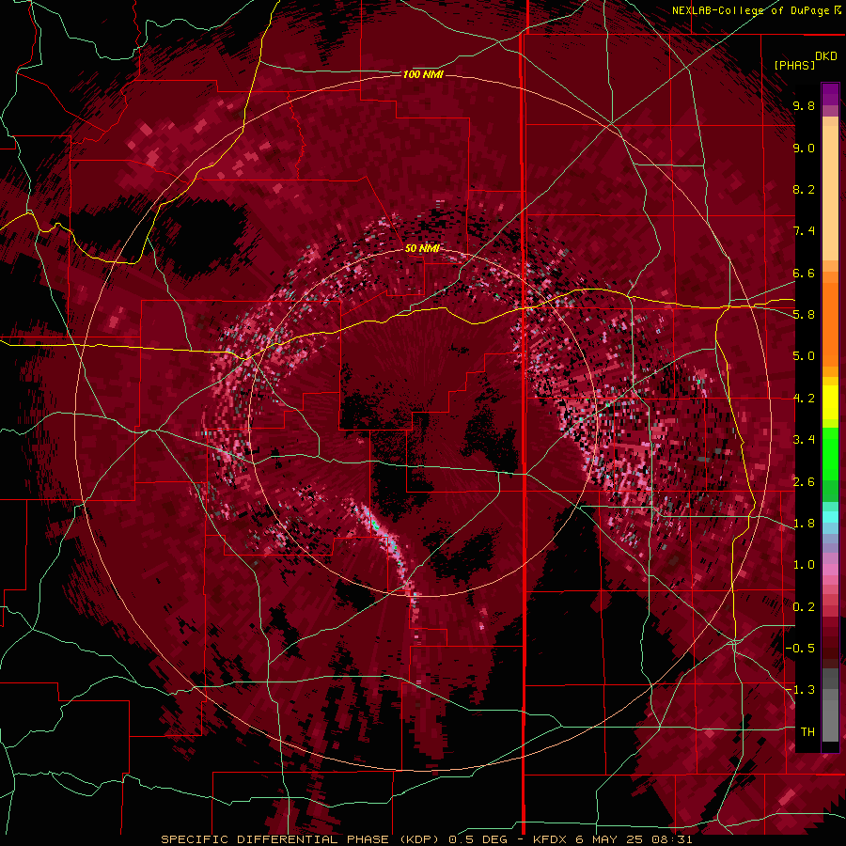Click the 7.4 scale value
Image resolution: width=846 pixels, height=846 pixels.
[804, 231]
